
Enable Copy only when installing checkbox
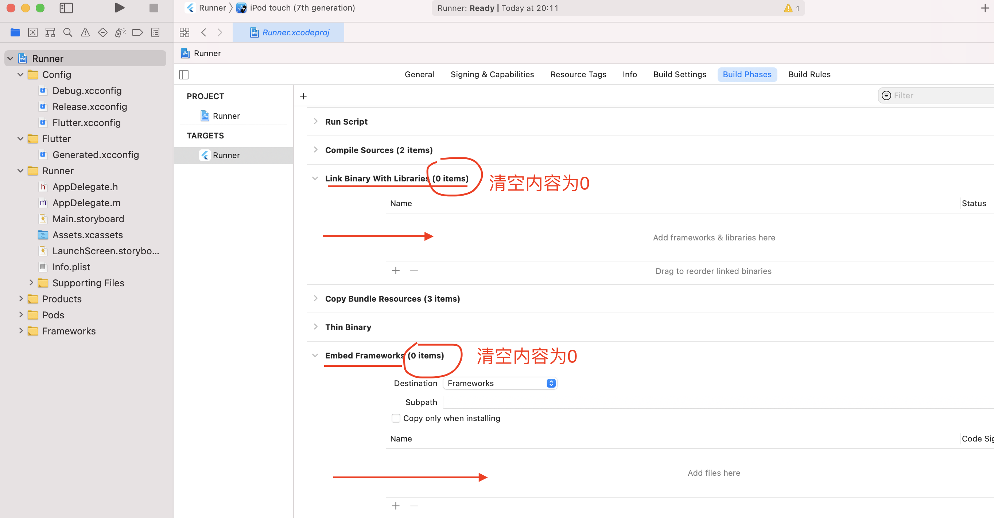tap(396, 418)
